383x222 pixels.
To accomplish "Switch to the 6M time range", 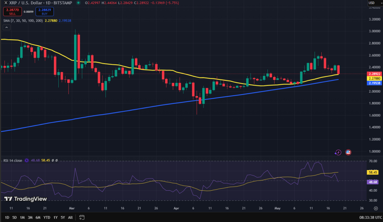I will coord(38,218).
